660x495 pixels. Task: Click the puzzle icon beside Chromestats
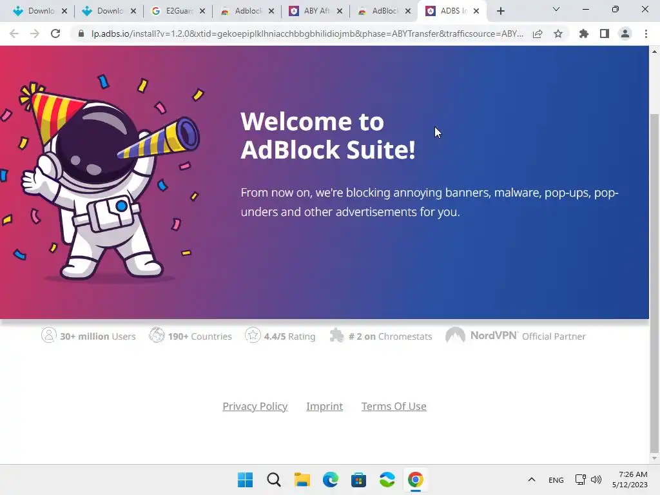point(336,335)
